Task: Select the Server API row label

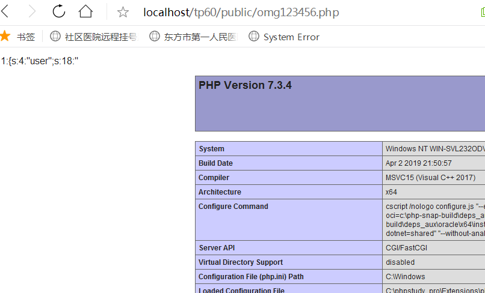Action: tap(216, 248)
